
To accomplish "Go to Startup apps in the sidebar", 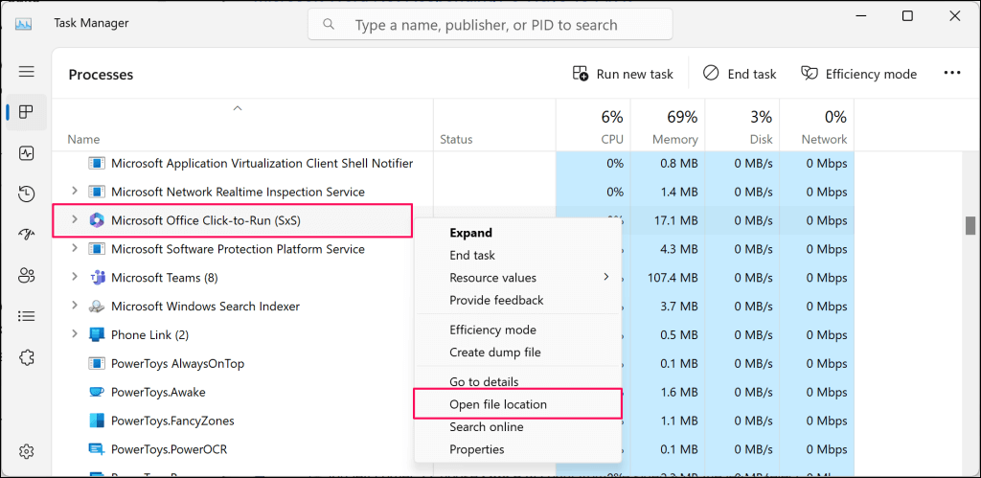I will click(x=27, y=235).
